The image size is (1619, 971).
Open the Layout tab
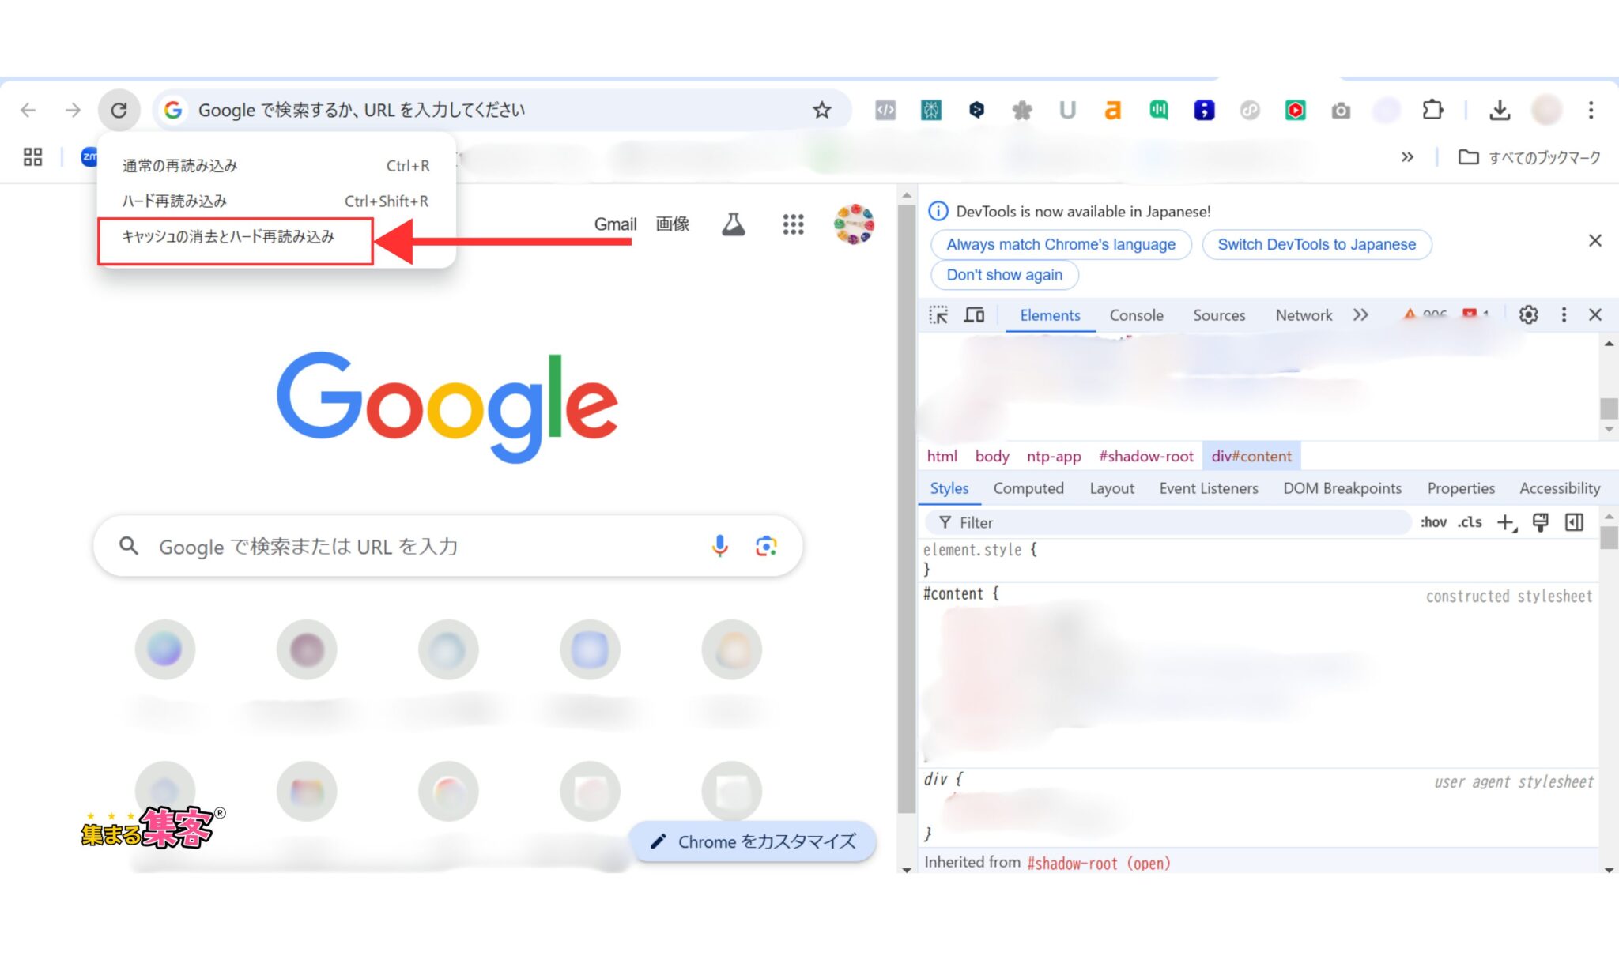tap(1111, 488)
